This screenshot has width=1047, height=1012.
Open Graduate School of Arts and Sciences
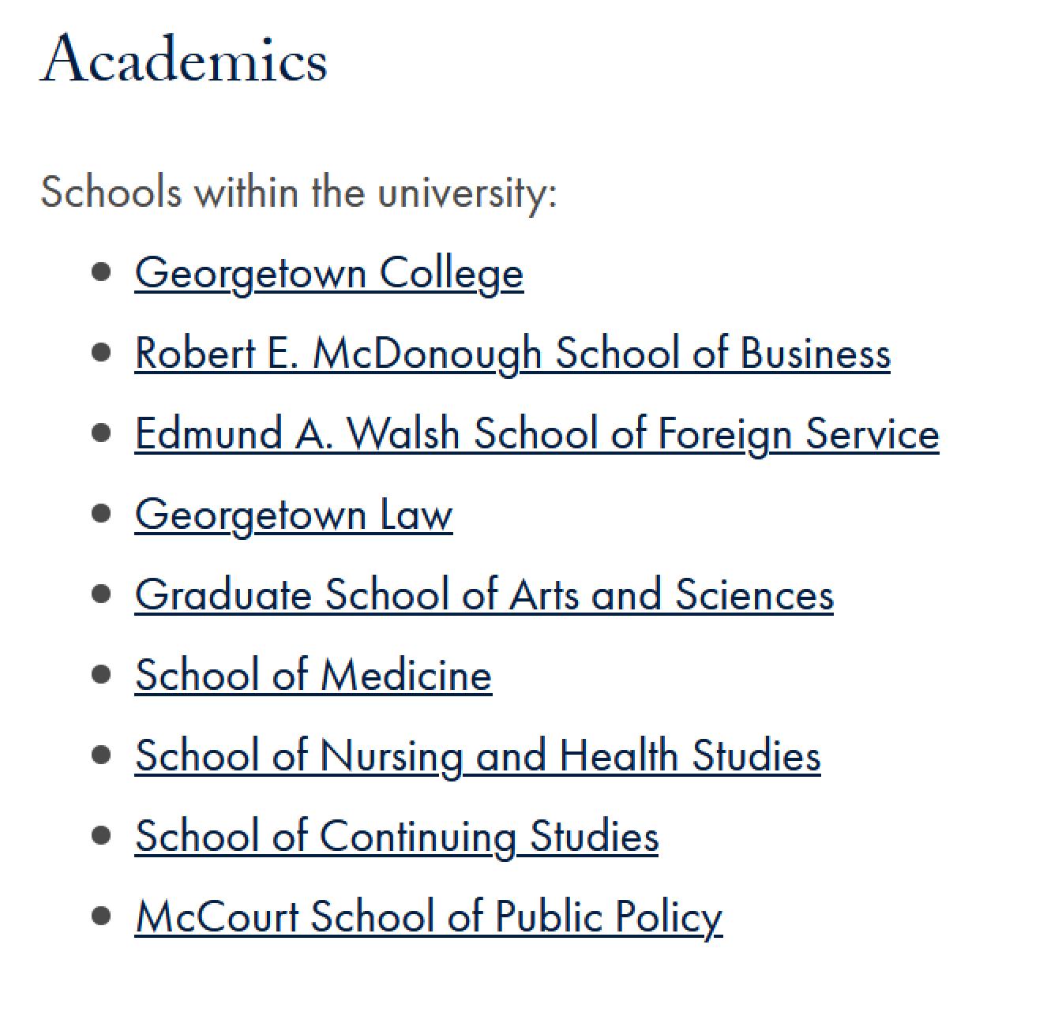(484, 594)
